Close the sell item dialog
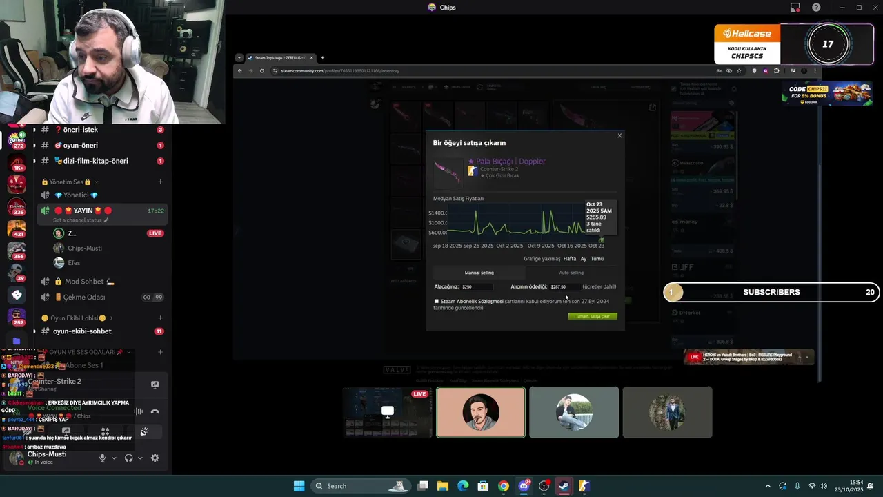 (619, 135)
